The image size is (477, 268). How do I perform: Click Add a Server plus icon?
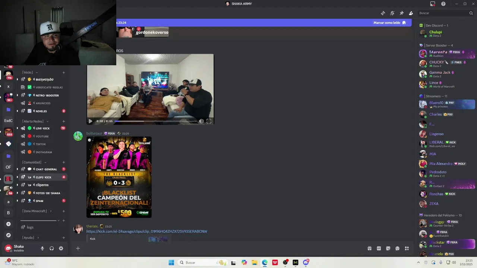[8, 224]
